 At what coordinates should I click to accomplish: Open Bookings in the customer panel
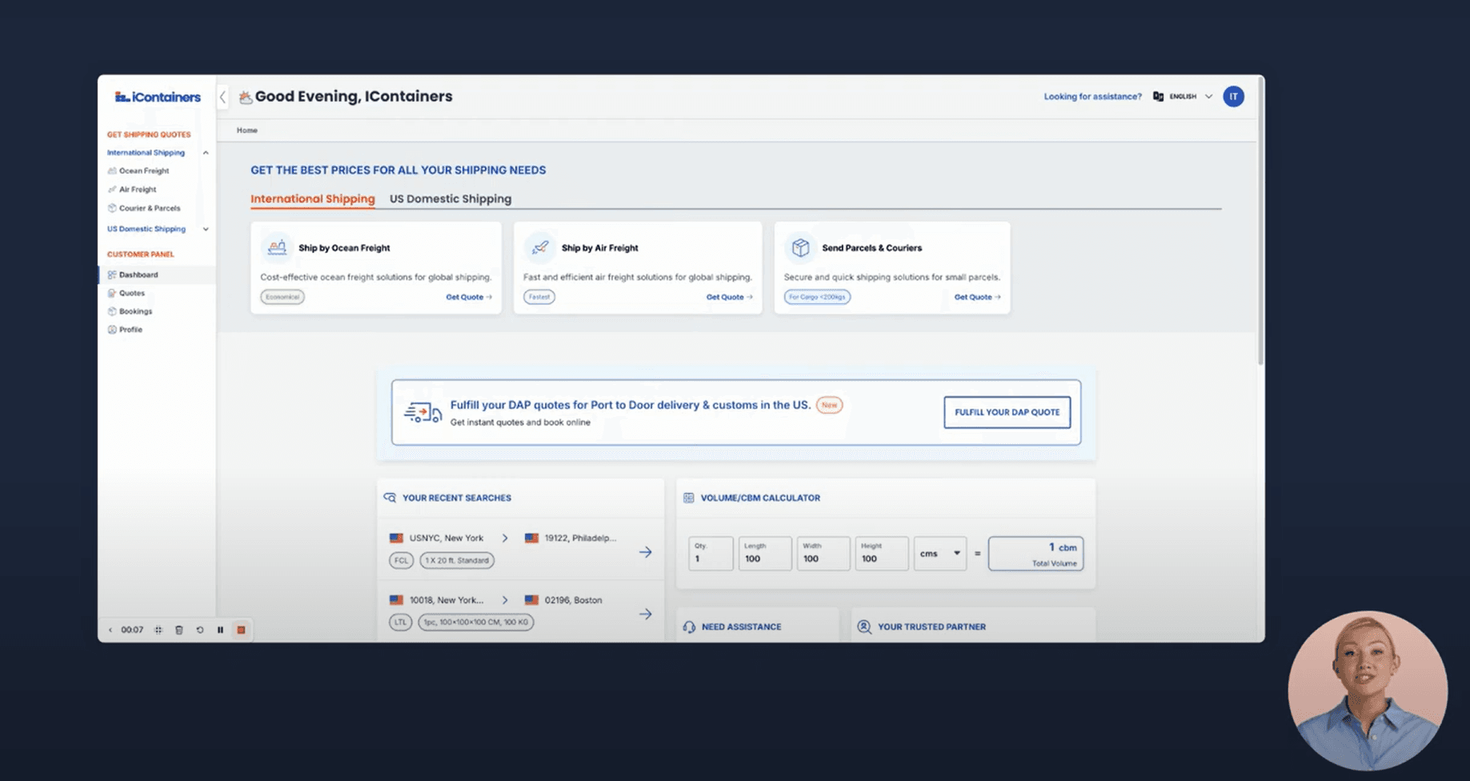pos(135,311)
